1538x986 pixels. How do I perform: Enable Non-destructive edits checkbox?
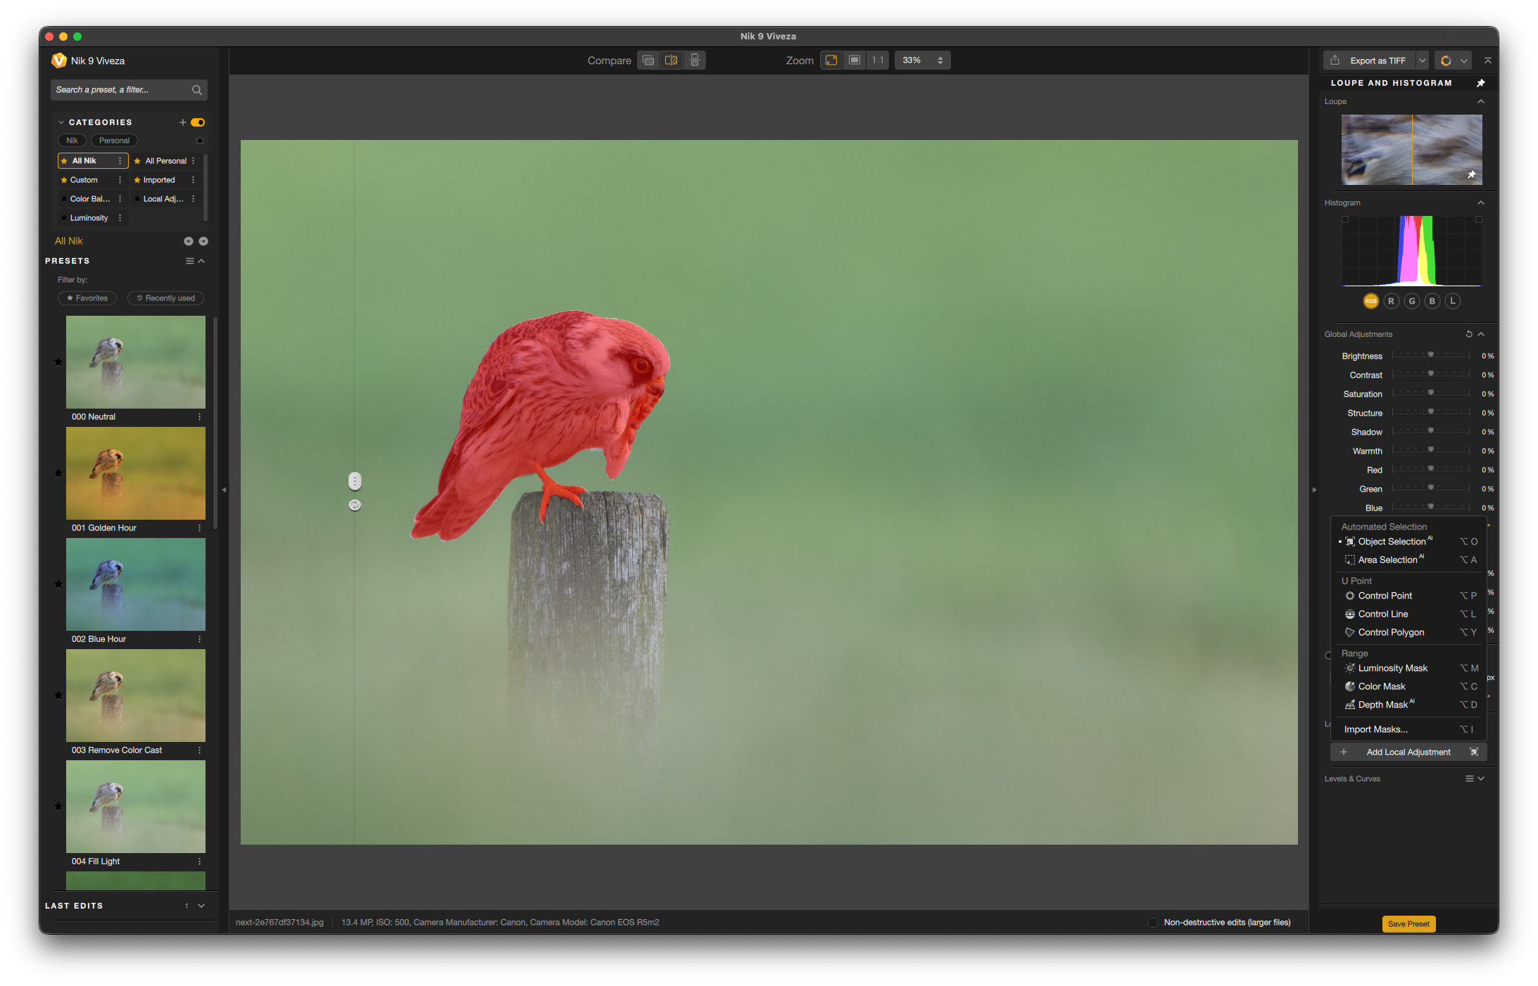click(x=1153, y=923)
